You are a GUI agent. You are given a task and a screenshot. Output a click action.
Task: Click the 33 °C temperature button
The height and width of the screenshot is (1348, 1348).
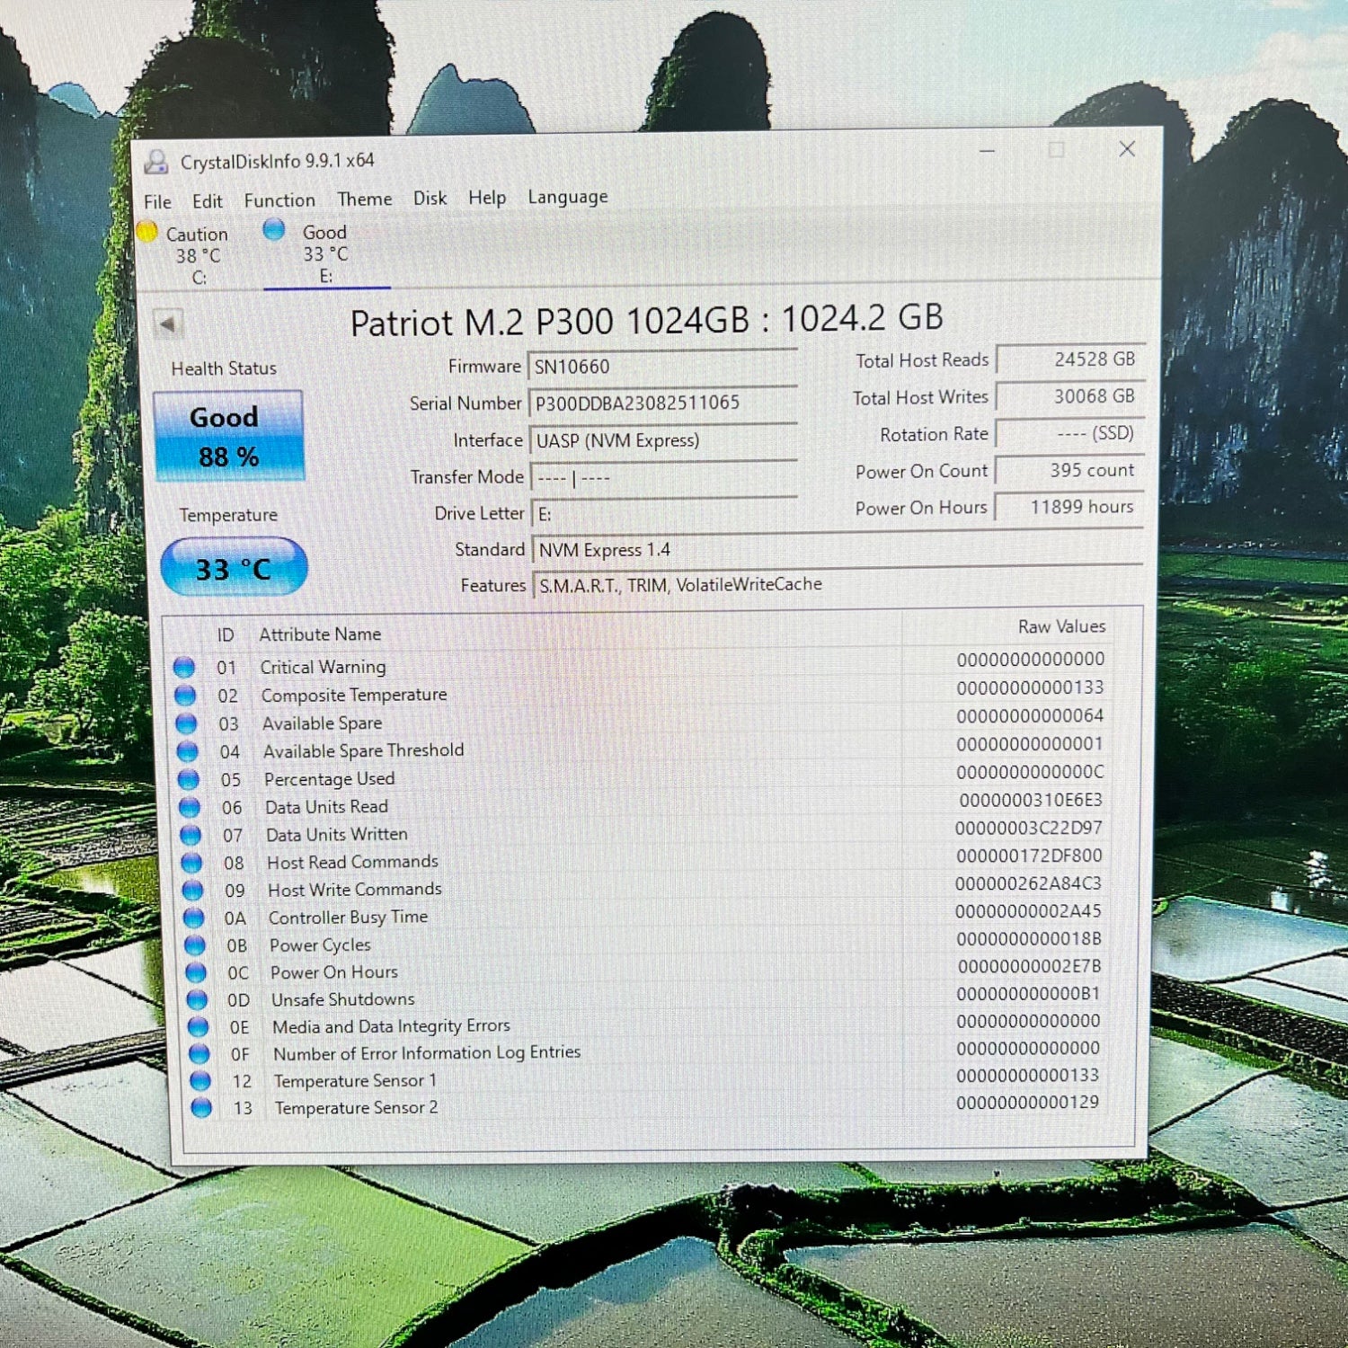pos(234,566)
